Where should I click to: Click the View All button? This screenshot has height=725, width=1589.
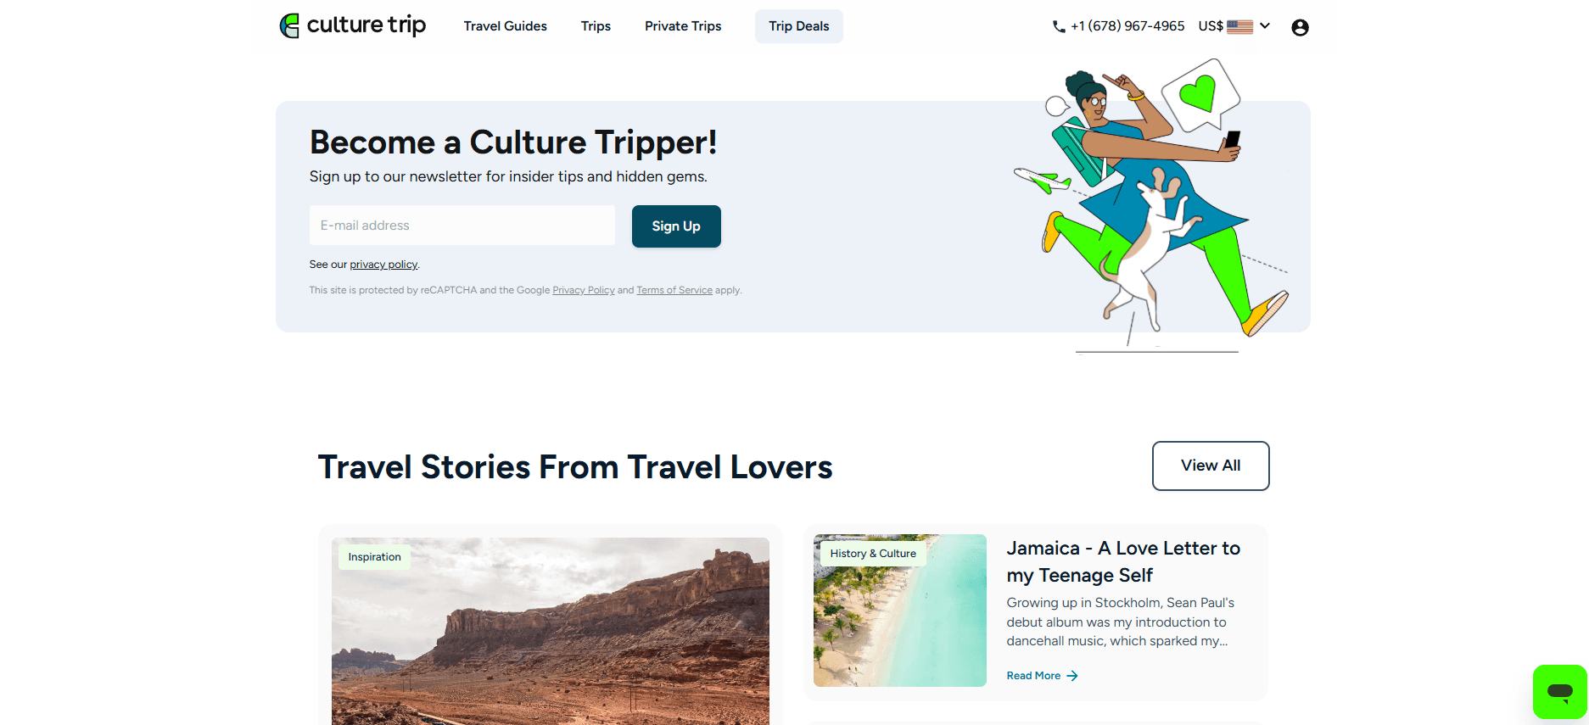tap(1211, 466)
